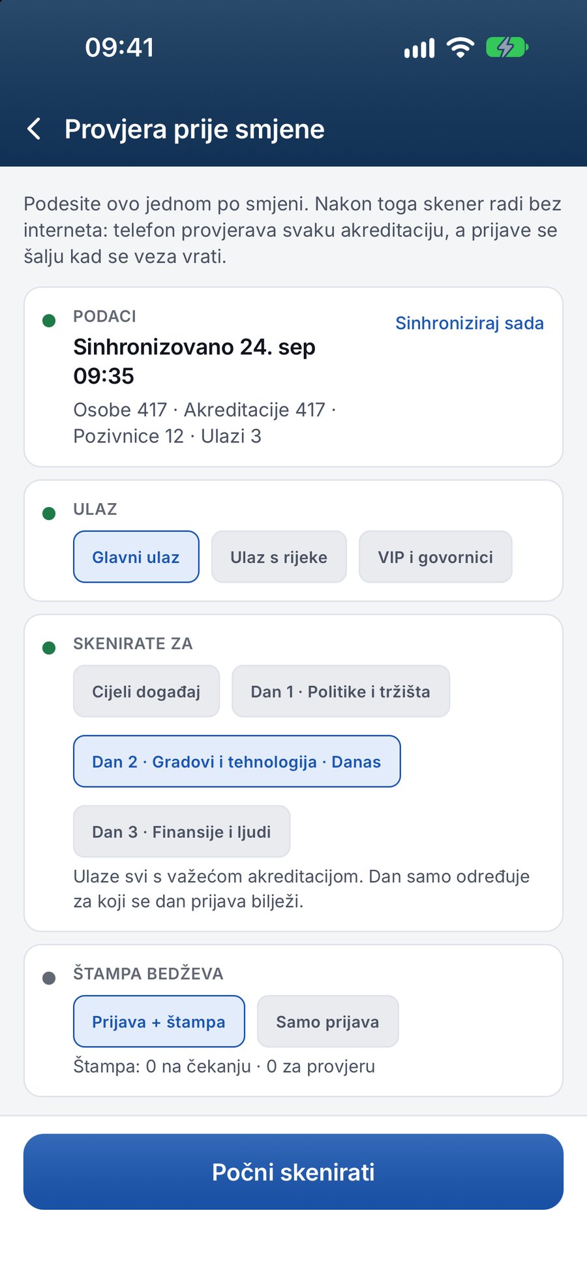The width and height of the screenshot is (587, 1277).
Task: Select Cijeli događaj scanning scope
Action: coord(146,691)
